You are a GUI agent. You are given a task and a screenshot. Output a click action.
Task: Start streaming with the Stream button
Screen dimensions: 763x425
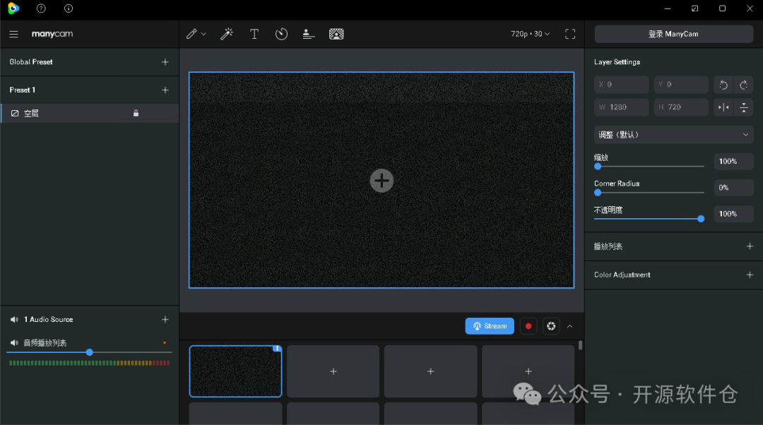(x=490, y=325)
